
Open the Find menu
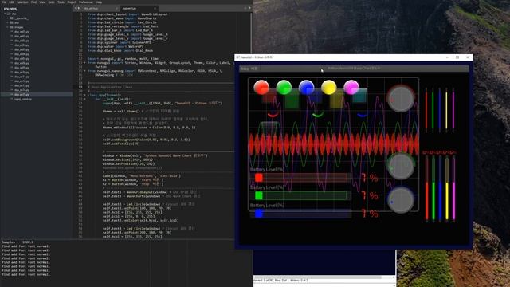click(33, 2)
